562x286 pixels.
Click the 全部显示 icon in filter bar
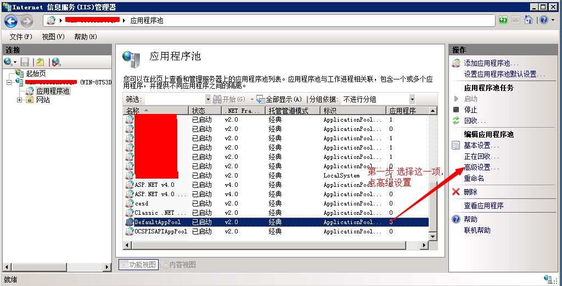point(261,99)
